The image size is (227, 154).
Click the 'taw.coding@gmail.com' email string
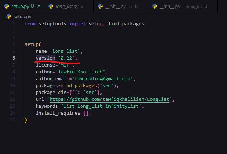[102, 79]
